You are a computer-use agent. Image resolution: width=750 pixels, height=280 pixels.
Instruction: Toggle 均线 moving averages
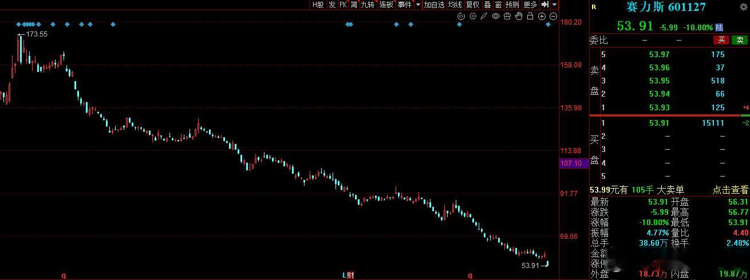pos(455,5)
